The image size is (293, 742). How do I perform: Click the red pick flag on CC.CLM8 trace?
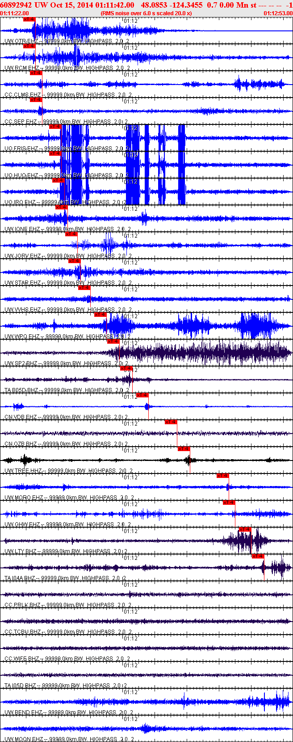36,73
